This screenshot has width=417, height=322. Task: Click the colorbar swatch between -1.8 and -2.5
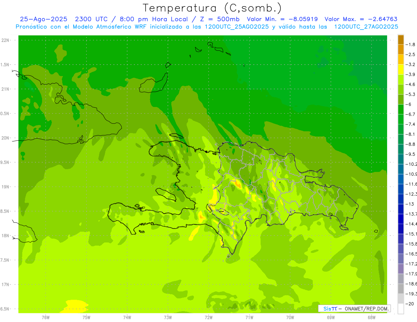point(401,49)
